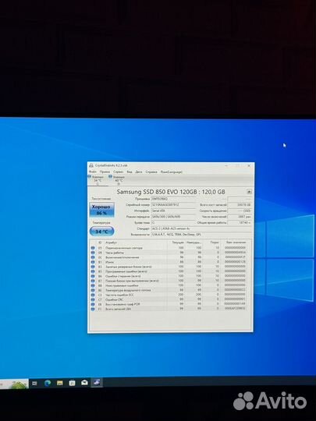
Task: Click the next disk arrow button
Action: click(249, 192)
